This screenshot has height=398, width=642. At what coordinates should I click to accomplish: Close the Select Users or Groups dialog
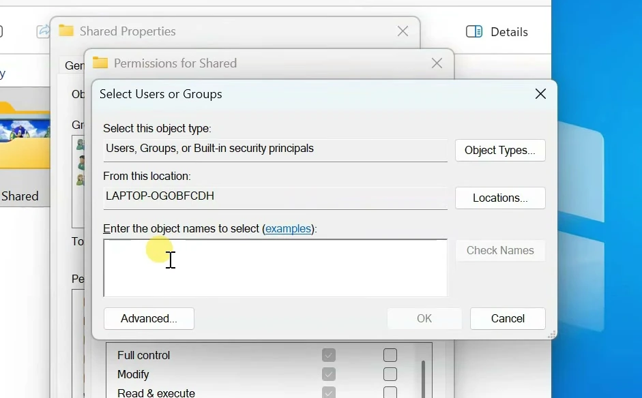point(540,94)
